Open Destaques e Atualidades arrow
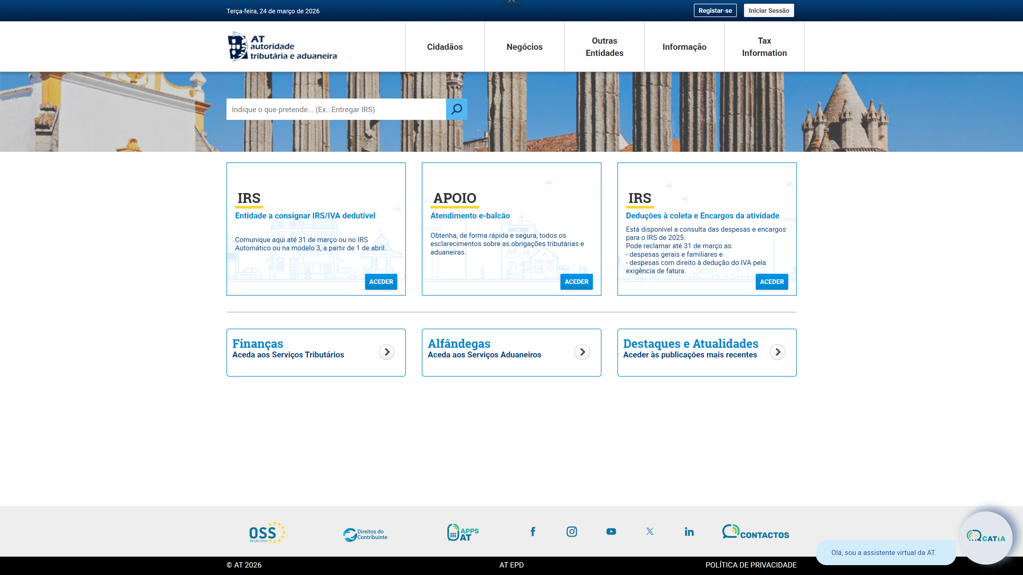The height and width of the screenshot is (575, 1023). pos(778,352)
